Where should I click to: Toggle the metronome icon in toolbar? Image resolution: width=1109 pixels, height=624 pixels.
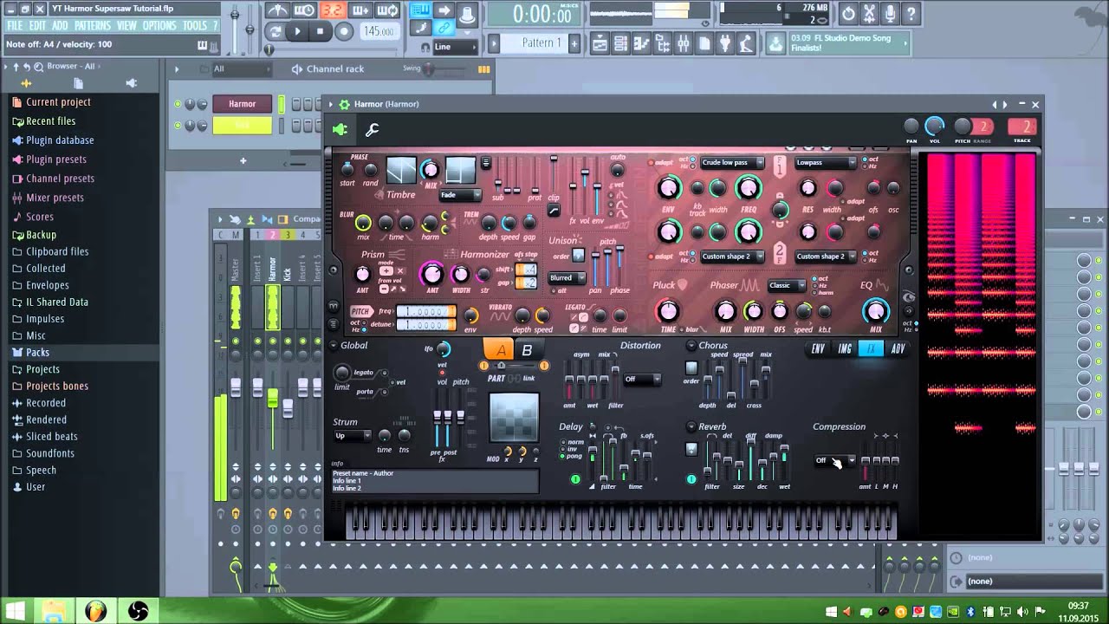click(x=277, y=10)
